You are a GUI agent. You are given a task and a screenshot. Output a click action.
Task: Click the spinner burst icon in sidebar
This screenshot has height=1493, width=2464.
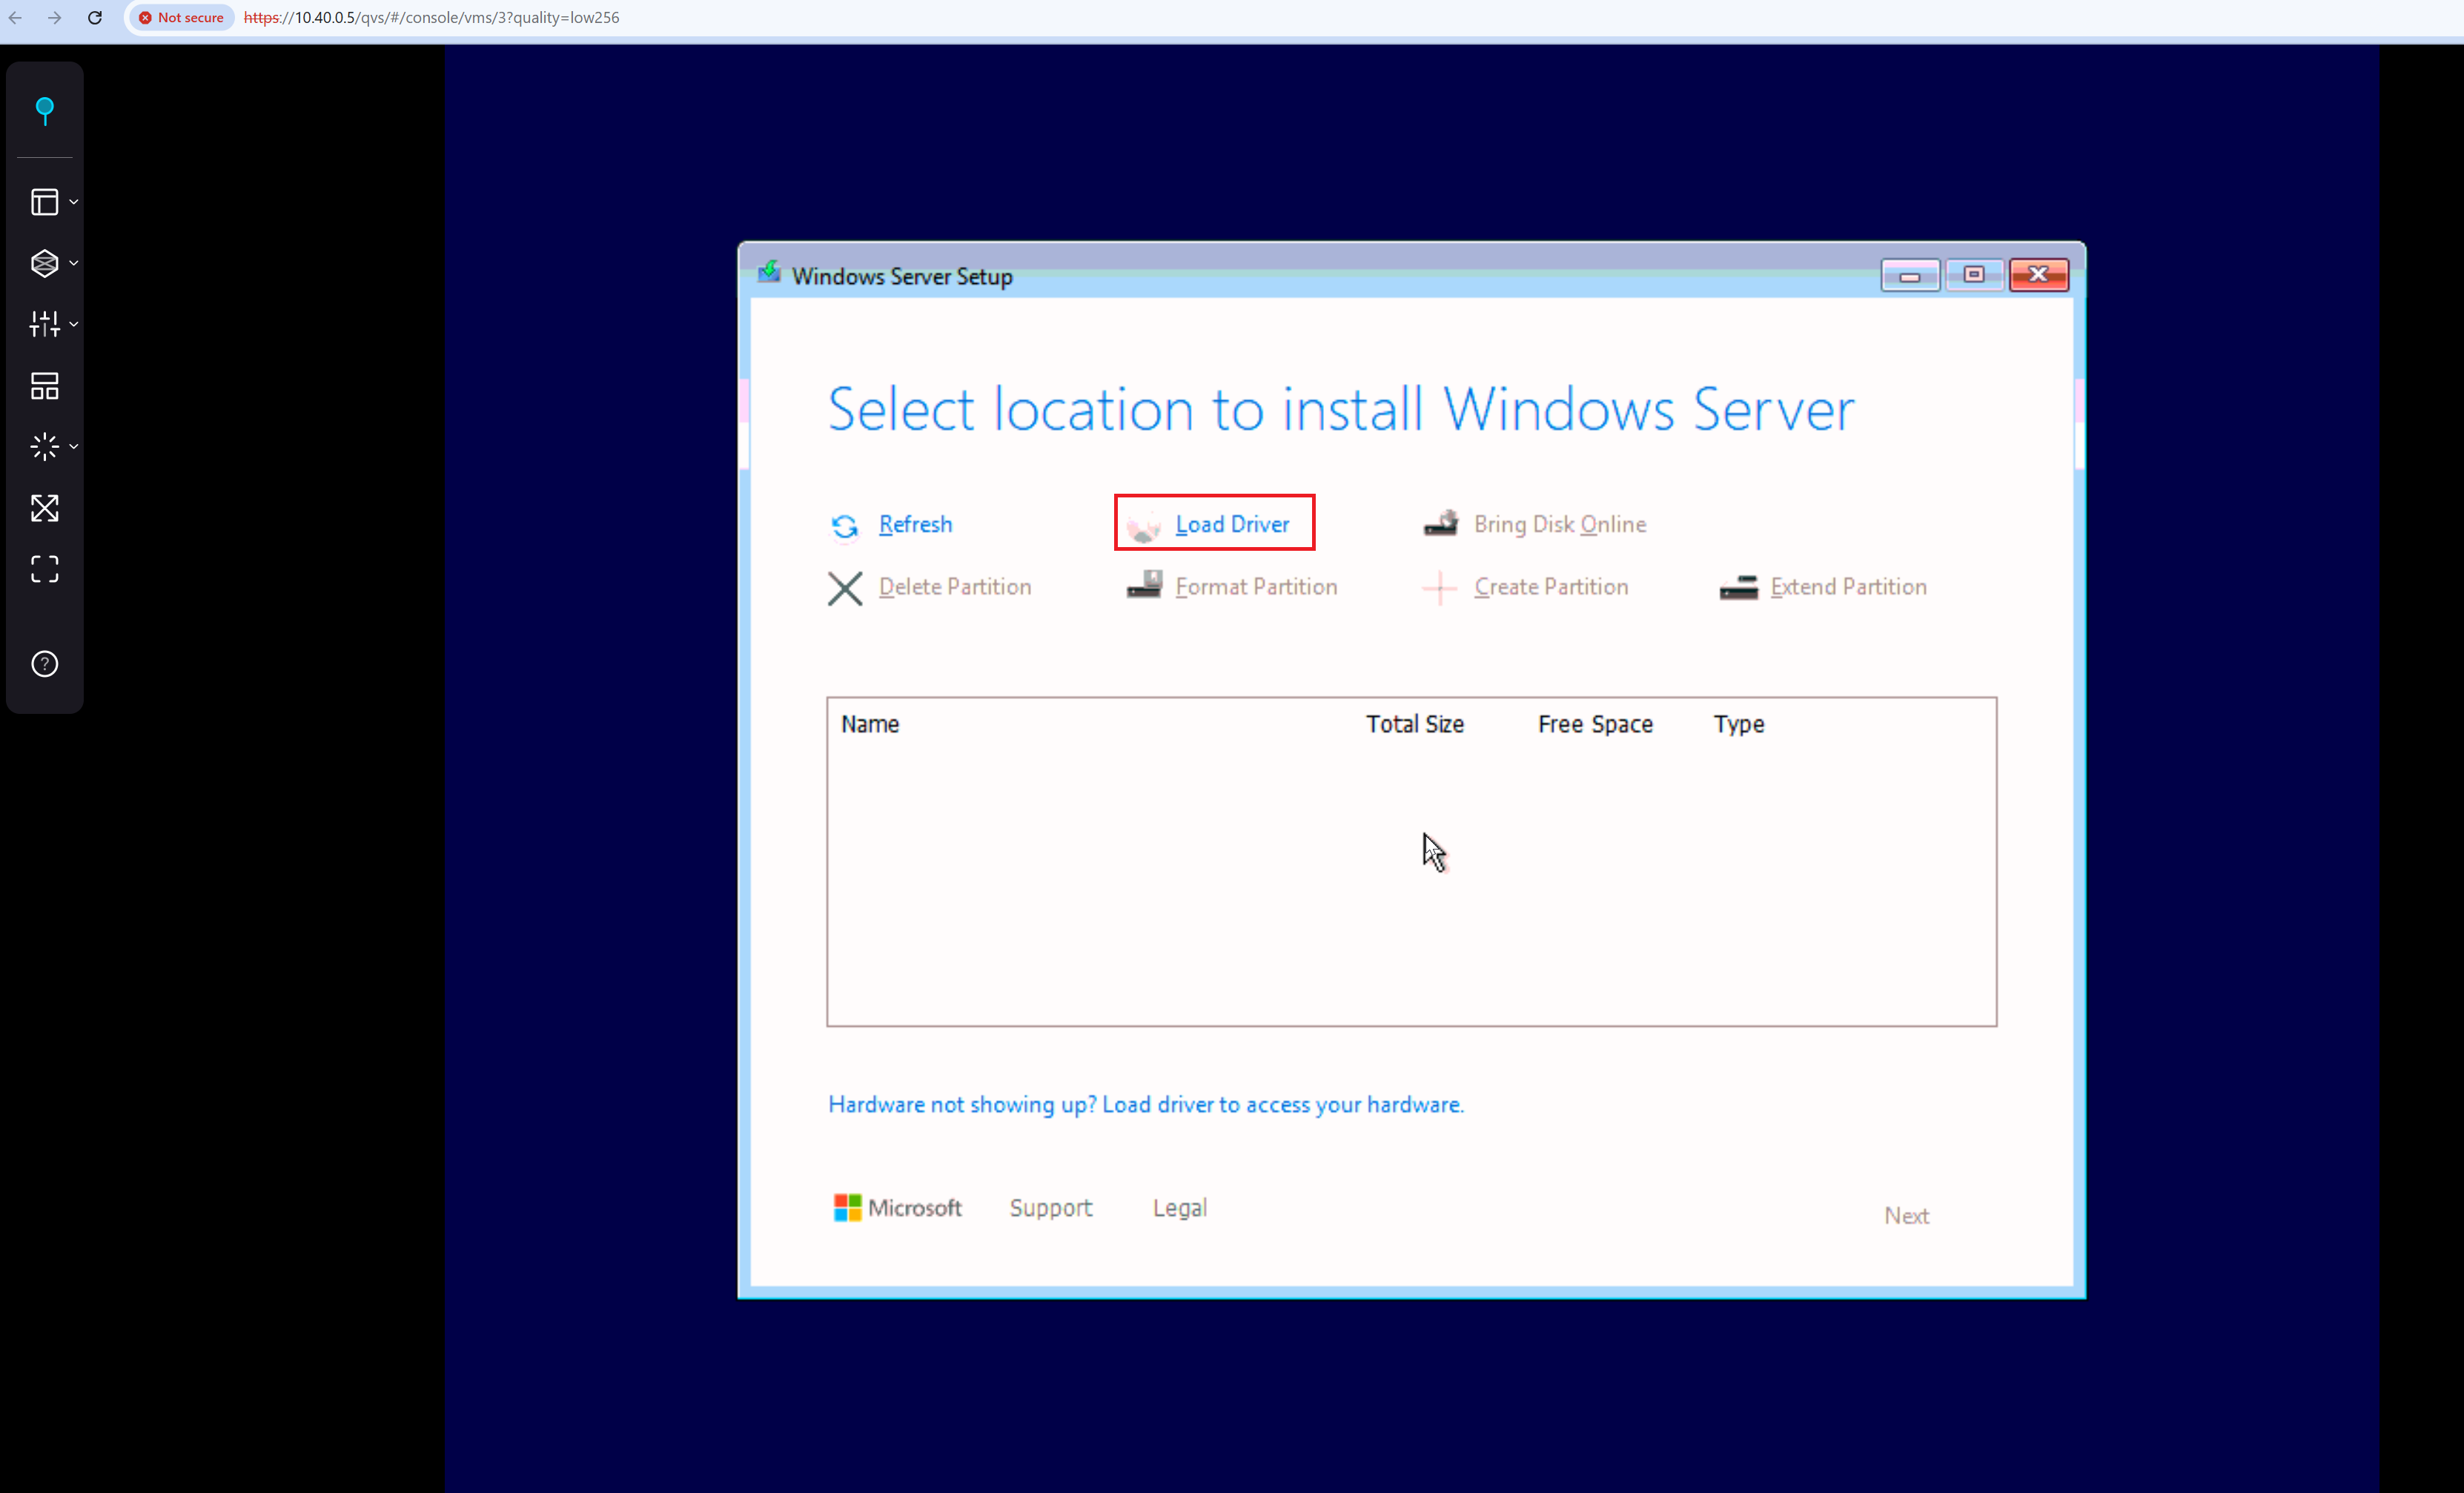tap(44, 446)
